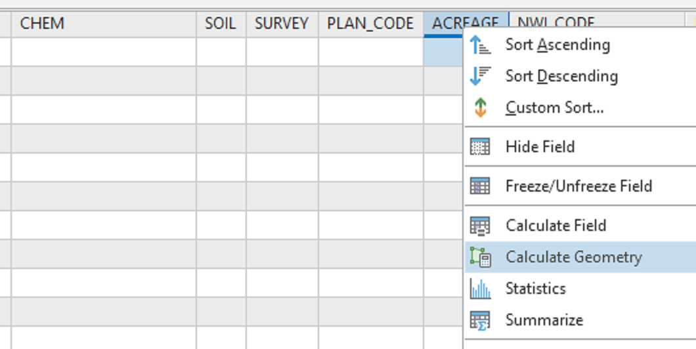The width and height of the screenshot is (696, 349).
Task: Select the CHEM column header
Action: [x=103, y=24]
